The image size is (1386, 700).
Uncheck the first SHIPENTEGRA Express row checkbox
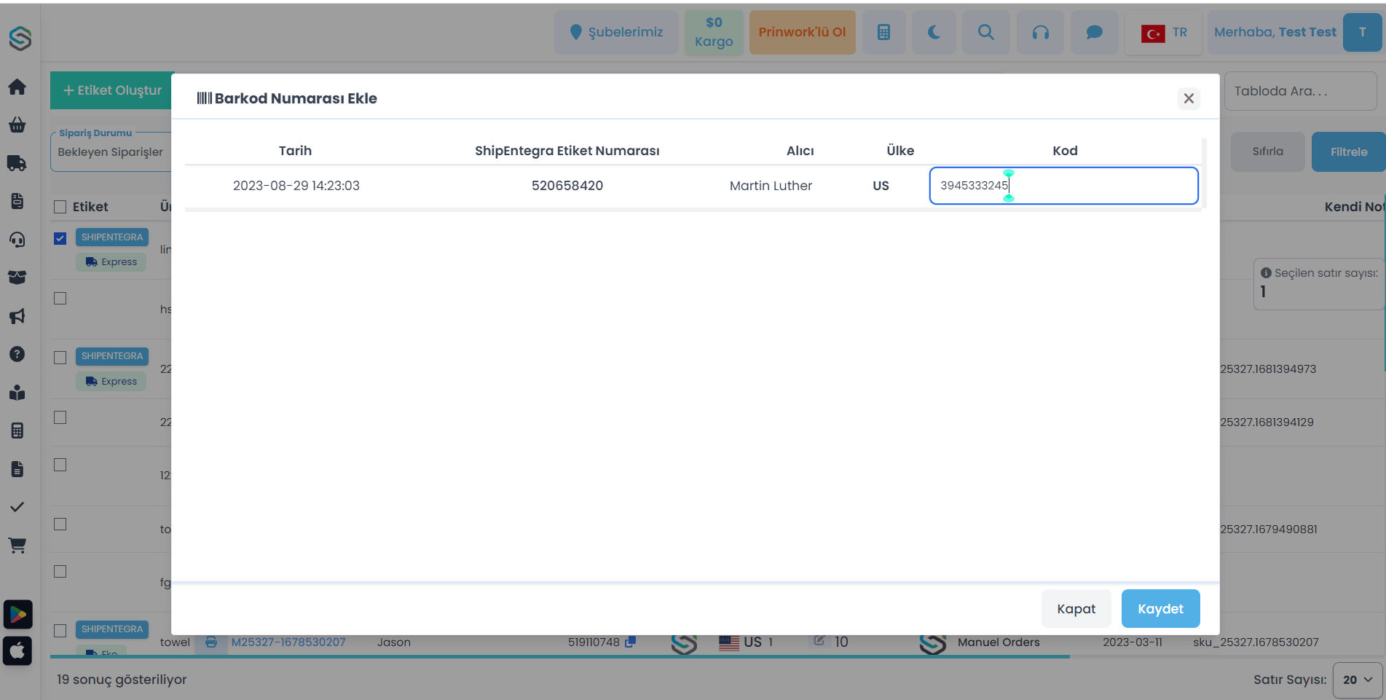coord(60,238)
